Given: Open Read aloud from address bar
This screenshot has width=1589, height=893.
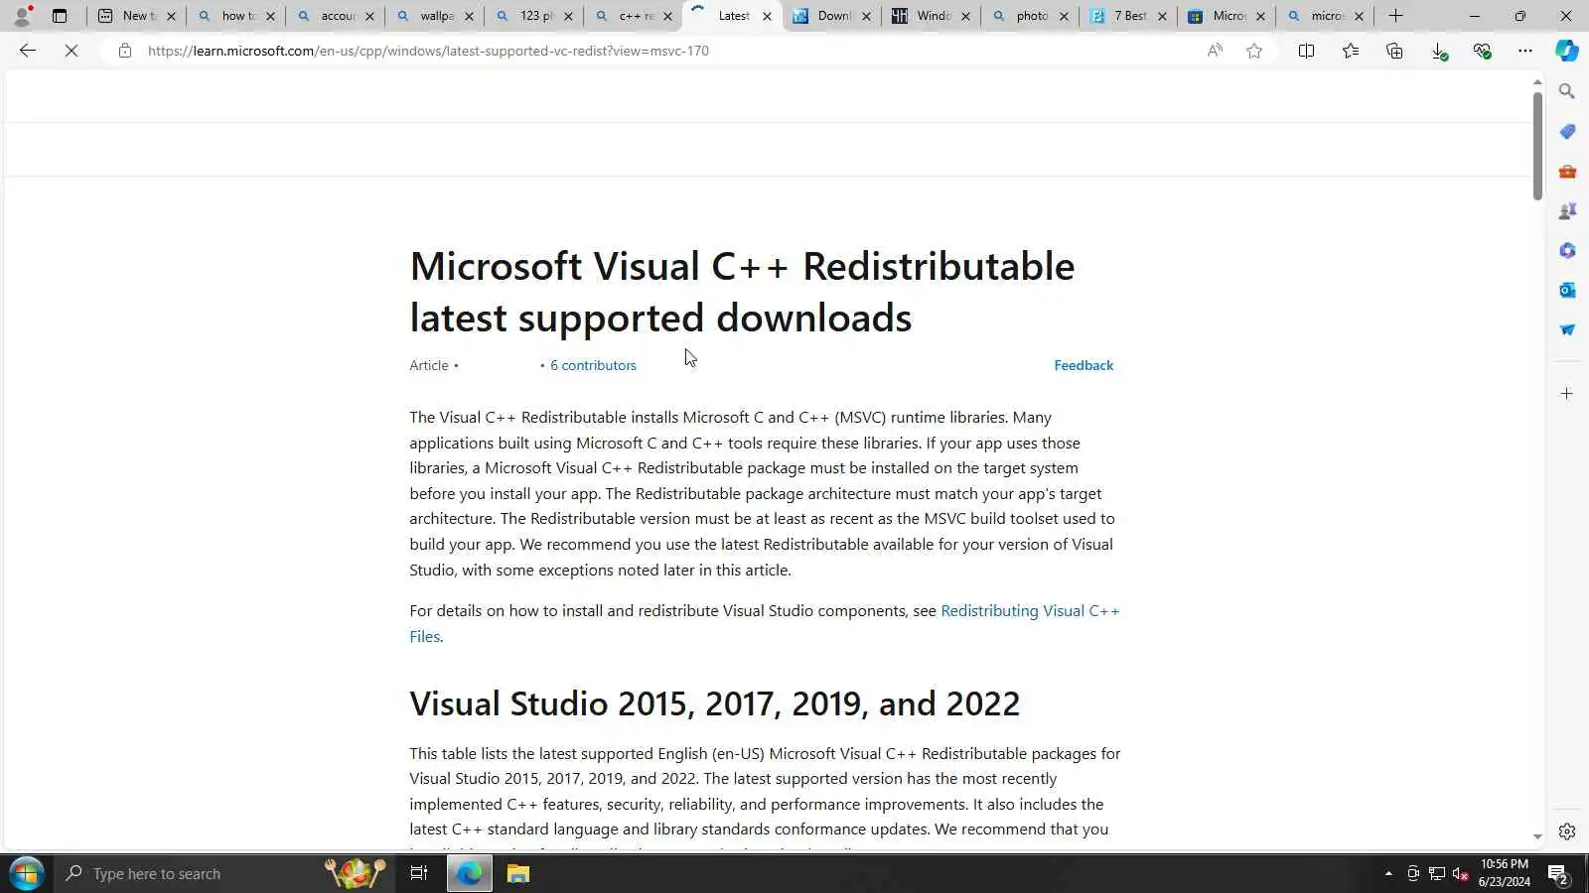Looking at the screenshot, I should click(1215, 51).
